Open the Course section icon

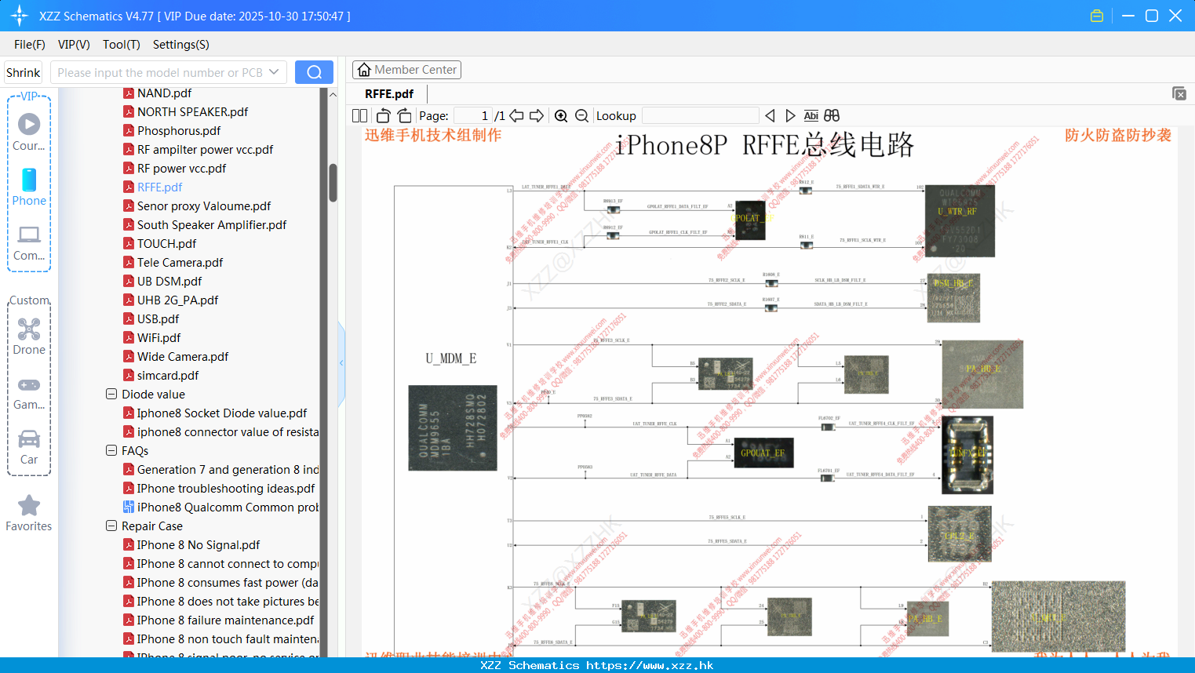[x=29, y=124]
